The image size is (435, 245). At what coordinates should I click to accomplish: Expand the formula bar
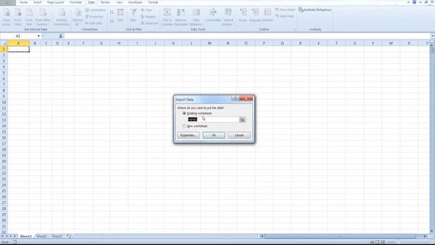(432, 36)
